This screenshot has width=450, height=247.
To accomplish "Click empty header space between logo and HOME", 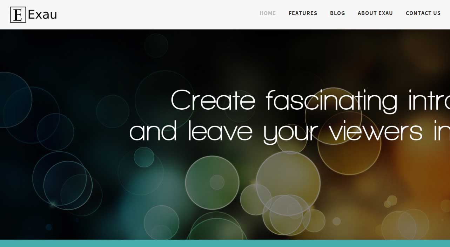I will [x=158, y=15].
